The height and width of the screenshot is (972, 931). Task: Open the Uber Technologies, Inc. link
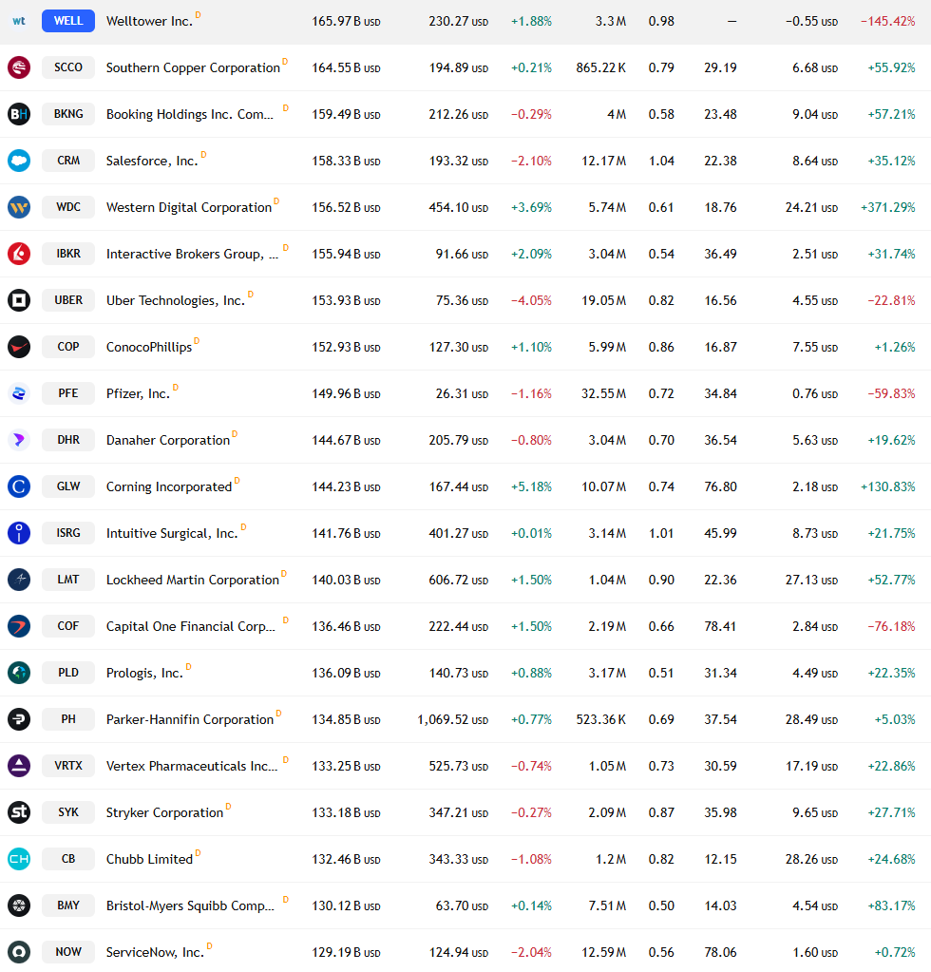click(x=176, y=300)
